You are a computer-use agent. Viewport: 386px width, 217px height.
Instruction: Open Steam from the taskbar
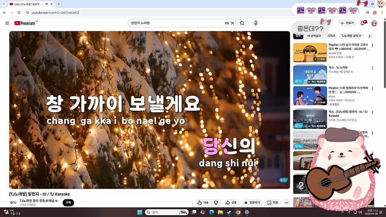pos(229,212)
